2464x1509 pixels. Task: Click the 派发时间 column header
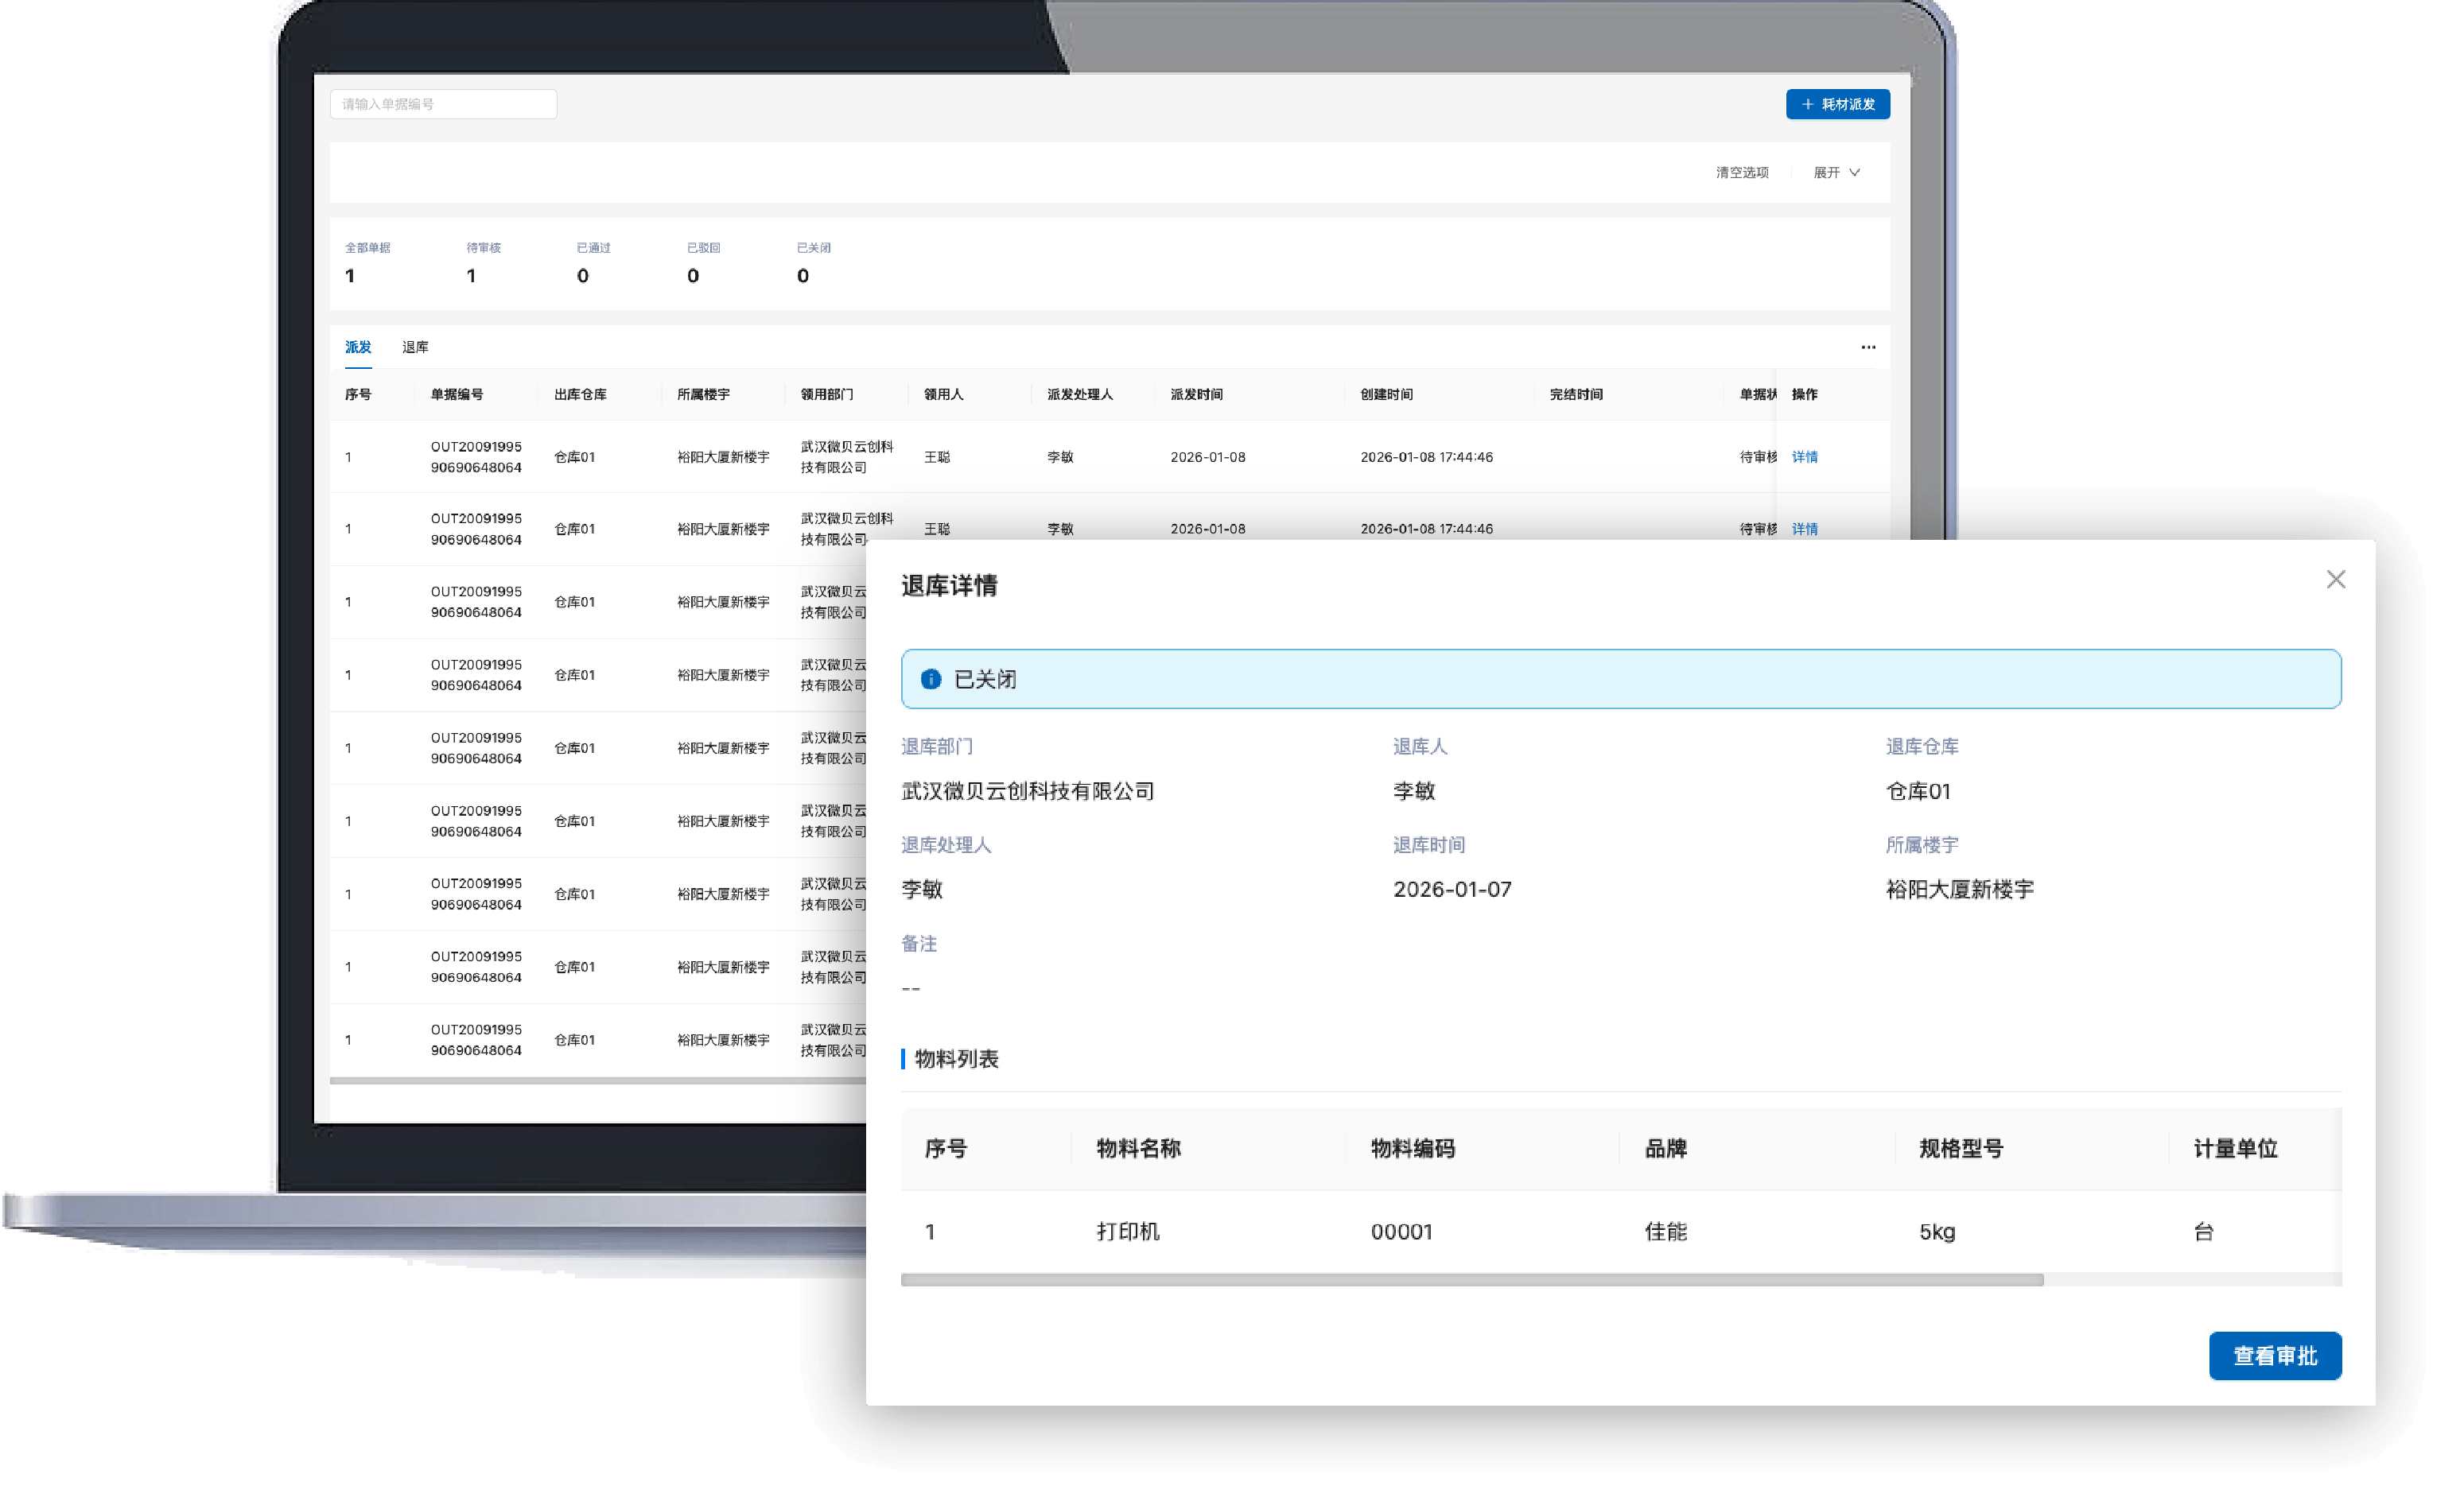point(1197,394)
